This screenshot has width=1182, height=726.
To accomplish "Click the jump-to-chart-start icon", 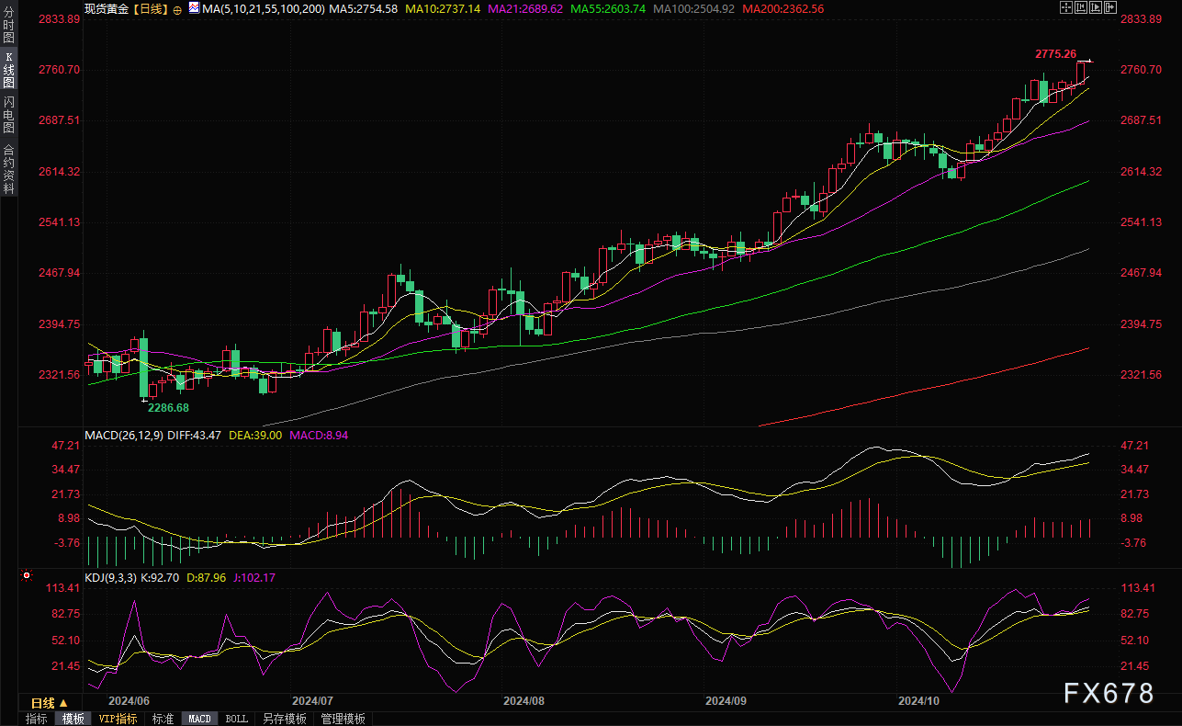I will coord(1081,7).
